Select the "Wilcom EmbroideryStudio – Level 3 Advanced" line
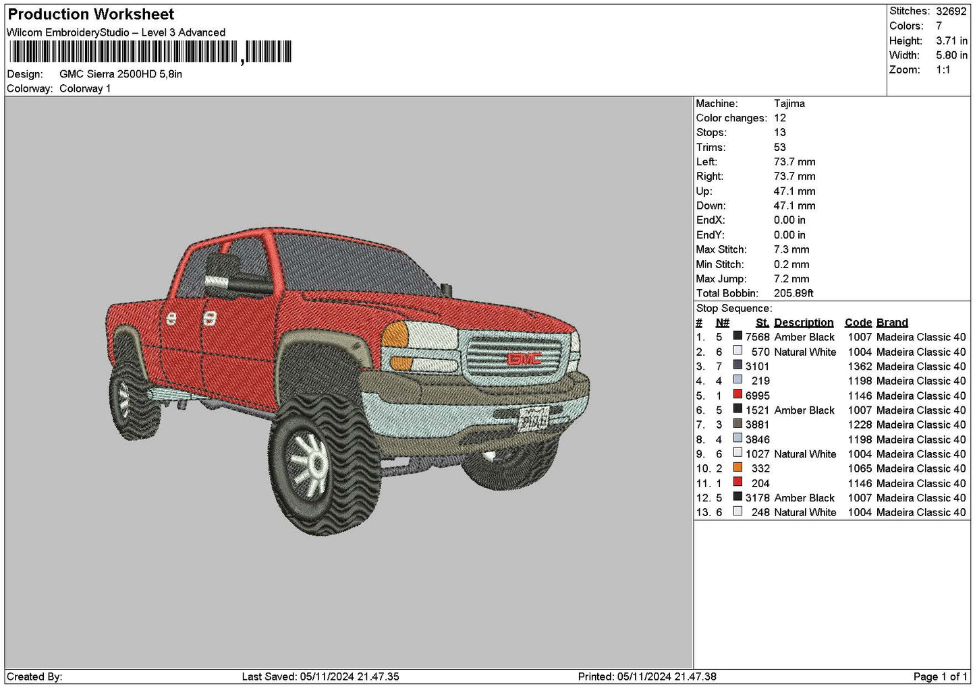This screenshot has height=688, width=975. tap(116, 32)
